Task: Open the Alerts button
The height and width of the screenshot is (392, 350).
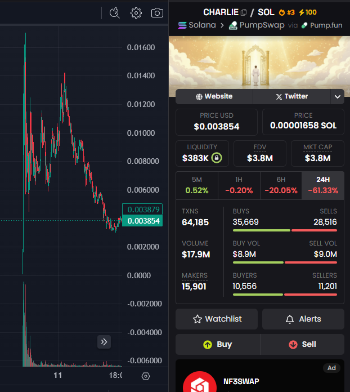Action: coord(303,319)
